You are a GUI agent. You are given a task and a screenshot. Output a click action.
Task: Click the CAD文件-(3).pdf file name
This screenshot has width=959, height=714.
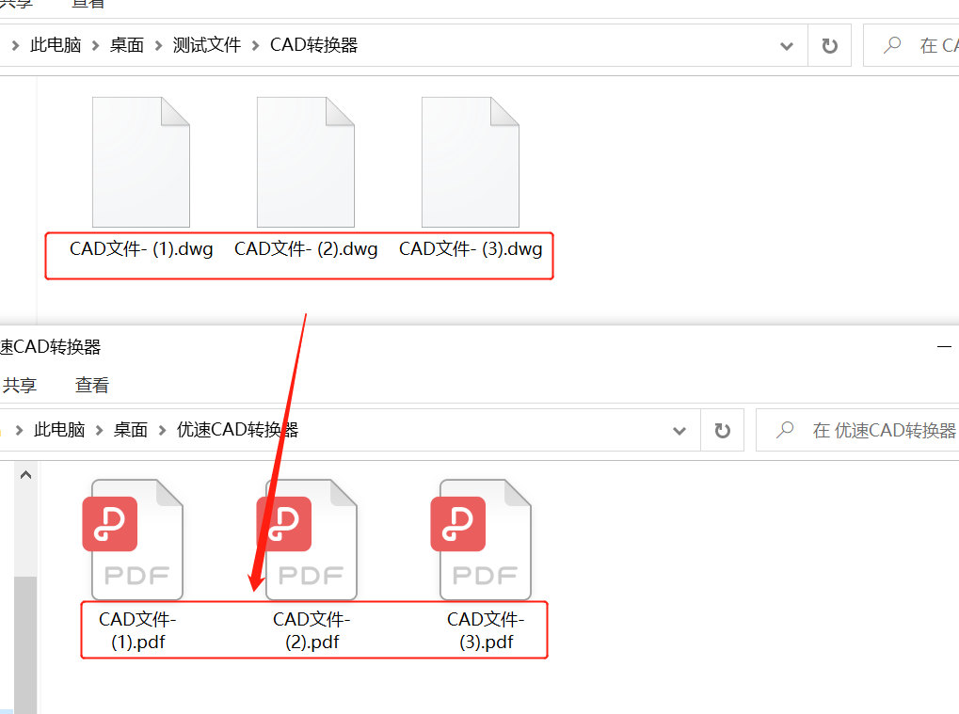[487, 630]
